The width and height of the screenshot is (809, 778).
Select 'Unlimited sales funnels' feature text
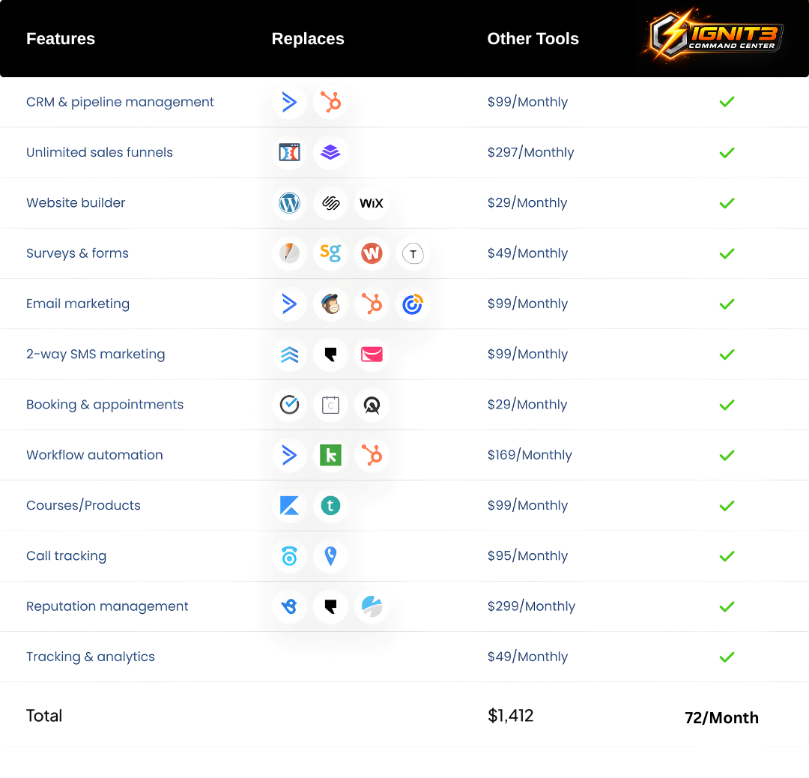[x=100, y=152]
